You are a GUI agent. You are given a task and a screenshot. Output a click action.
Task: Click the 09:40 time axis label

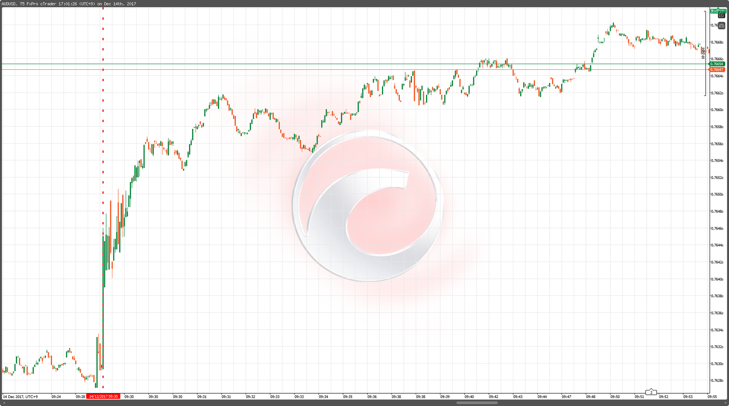[x=469, y=396]
